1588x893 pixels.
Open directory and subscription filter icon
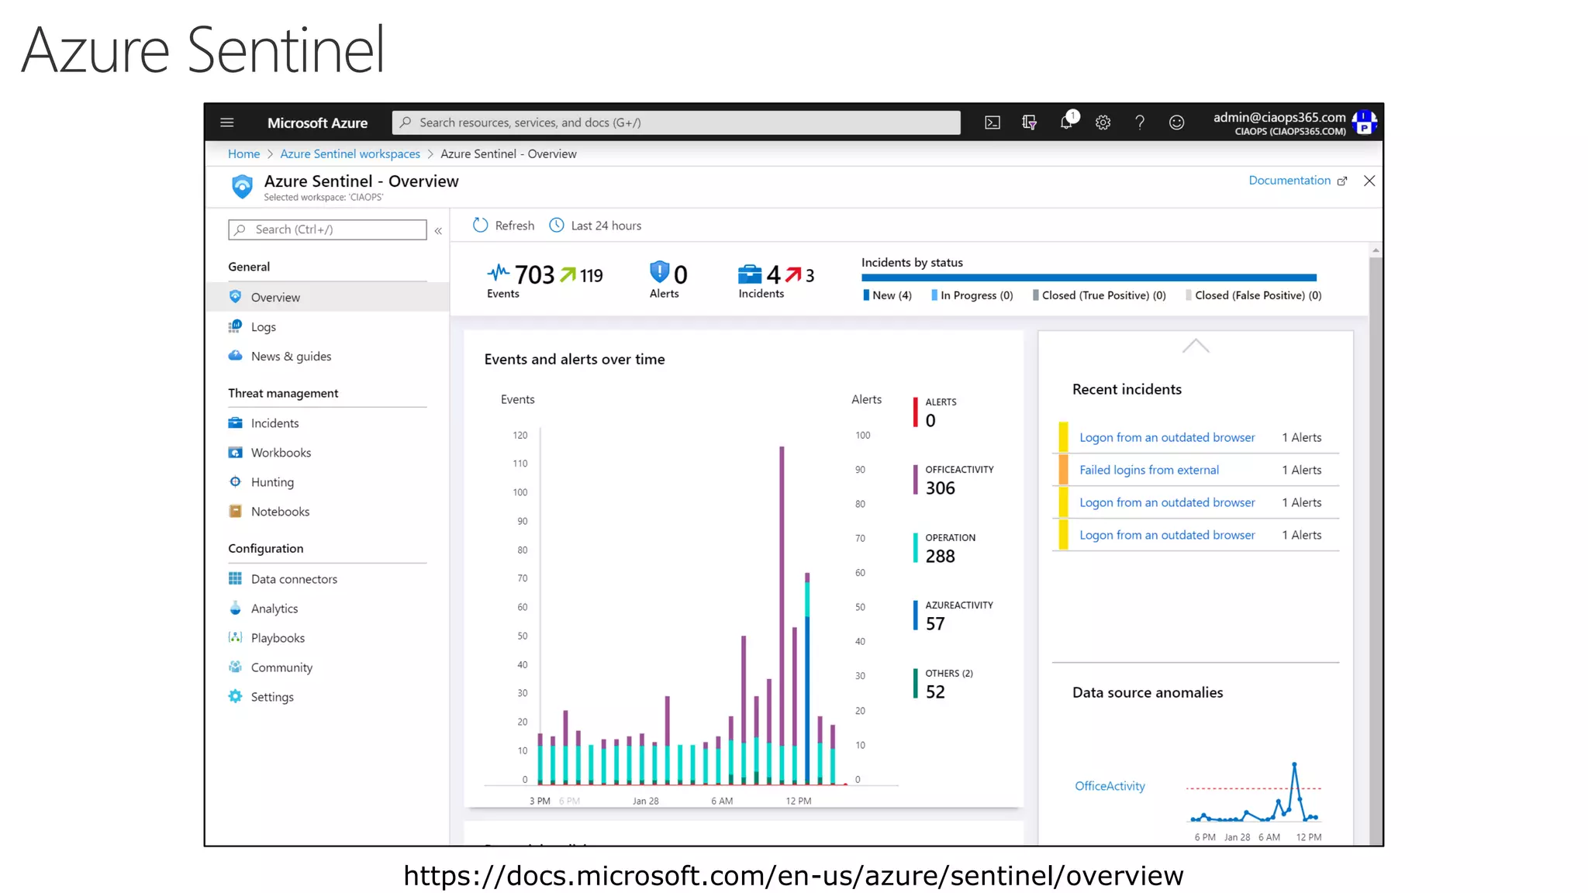[x=1030, y=122]
